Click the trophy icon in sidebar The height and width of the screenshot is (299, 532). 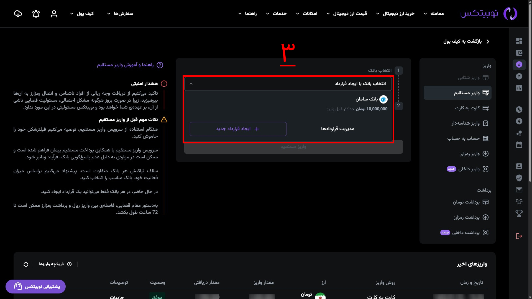point(519,213)
